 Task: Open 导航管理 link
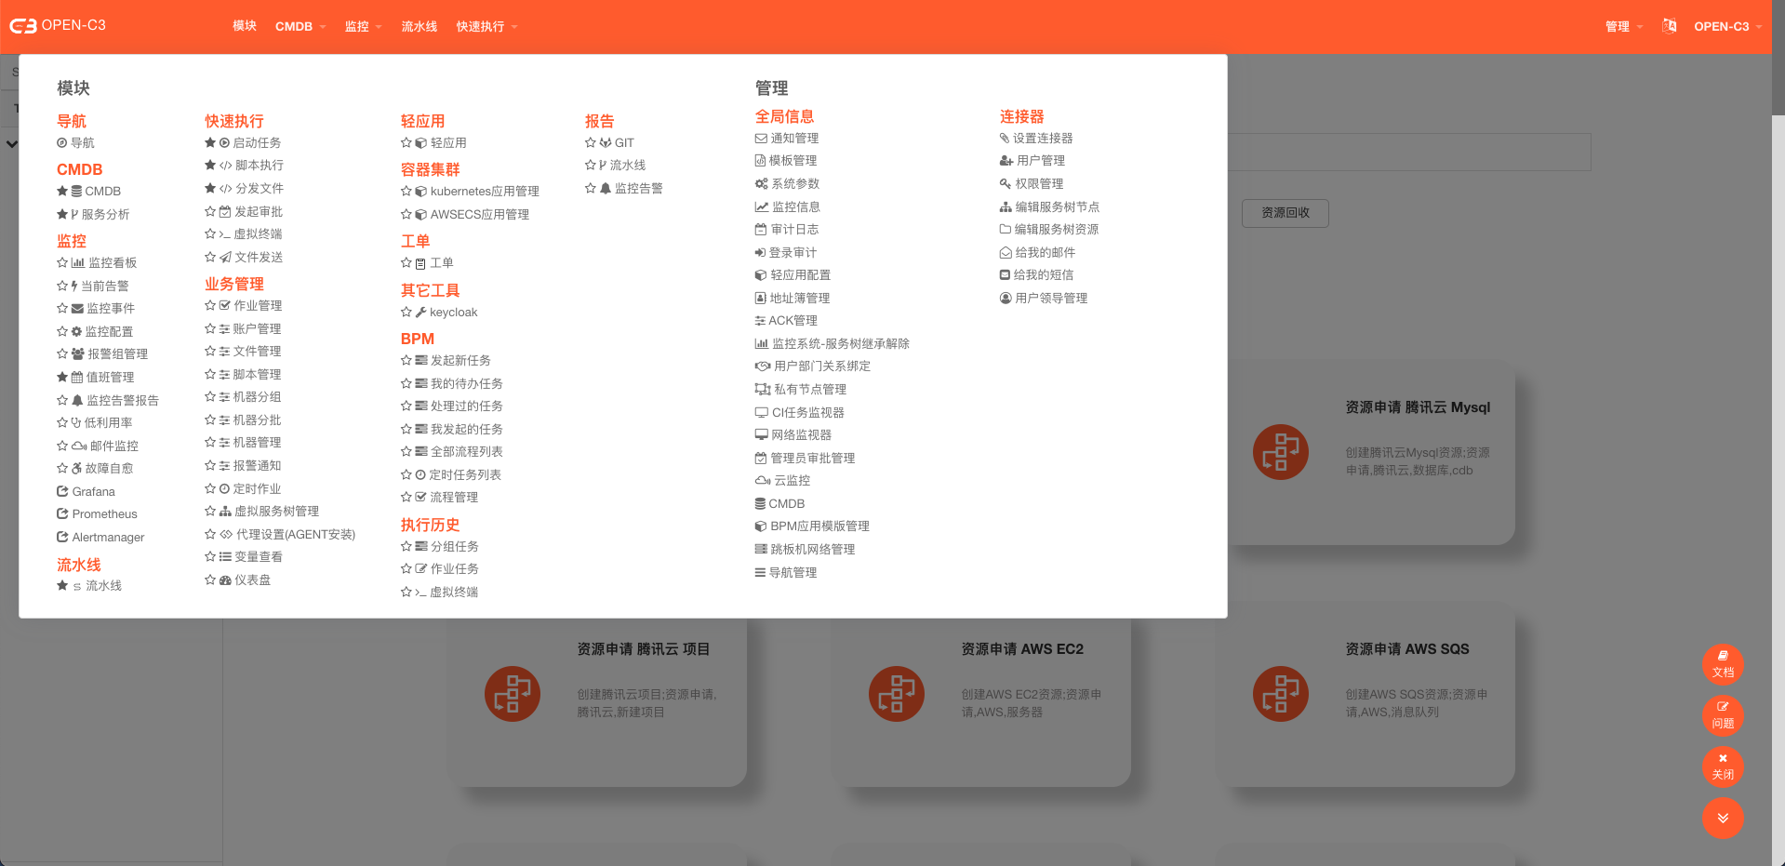click(793, 572)
